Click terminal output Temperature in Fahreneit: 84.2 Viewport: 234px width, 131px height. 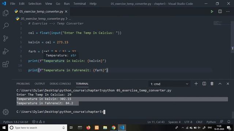click(x=45, y=103)
